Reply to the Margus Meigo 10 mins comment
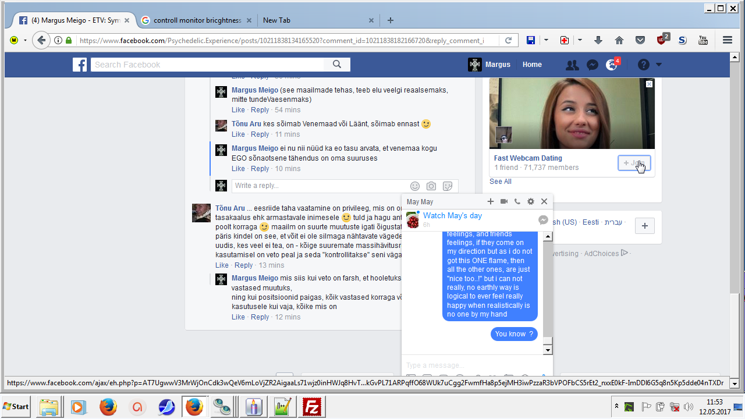745x419 pixels. [x=260, y=169]
